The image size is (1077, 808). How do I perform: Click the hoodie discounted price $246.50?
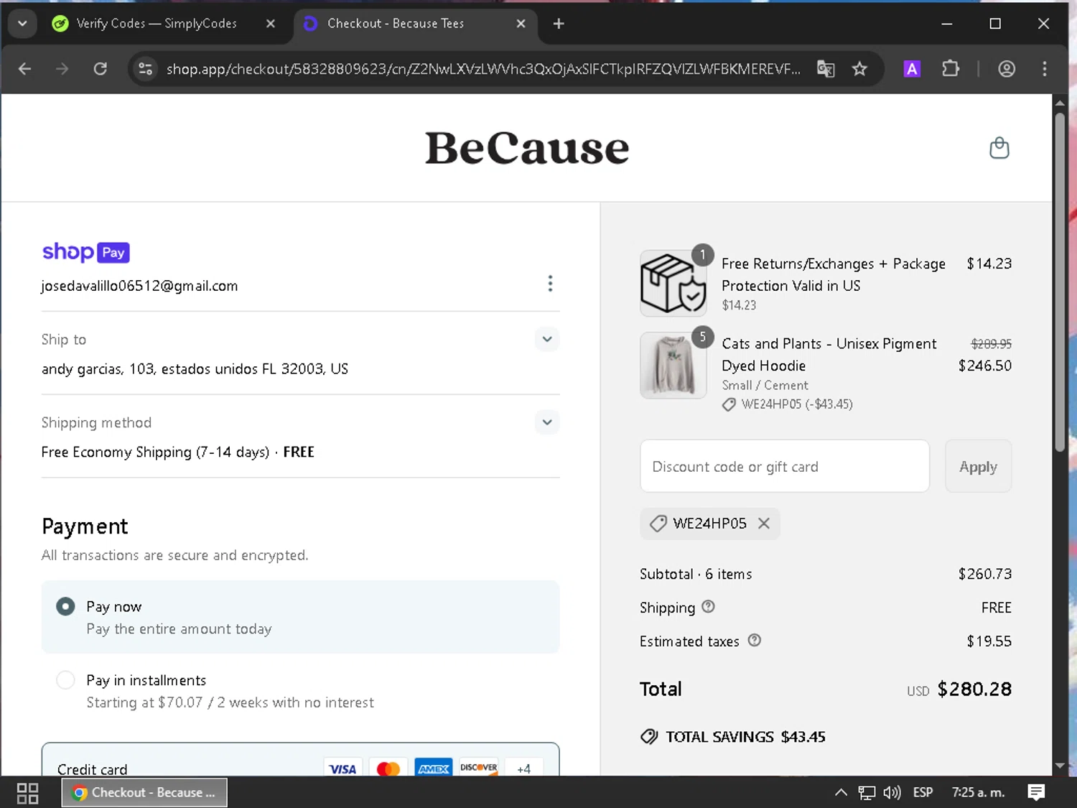coord(984,366)
